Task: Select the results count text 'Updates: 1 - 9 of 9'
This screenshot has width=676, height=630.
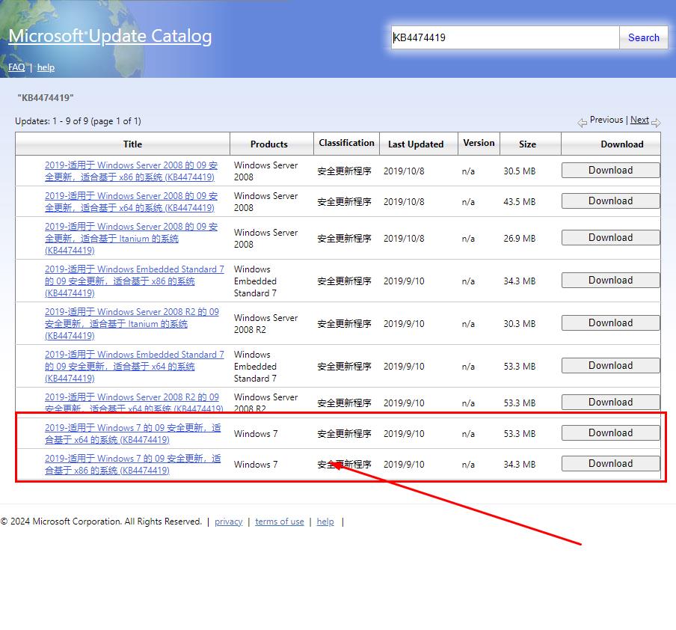Action: [x=52, y=121]
